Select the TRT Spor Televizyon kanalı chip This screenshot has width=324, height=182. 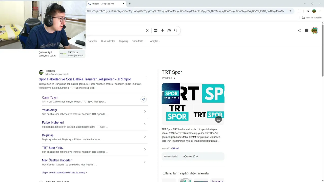point(72,54)
